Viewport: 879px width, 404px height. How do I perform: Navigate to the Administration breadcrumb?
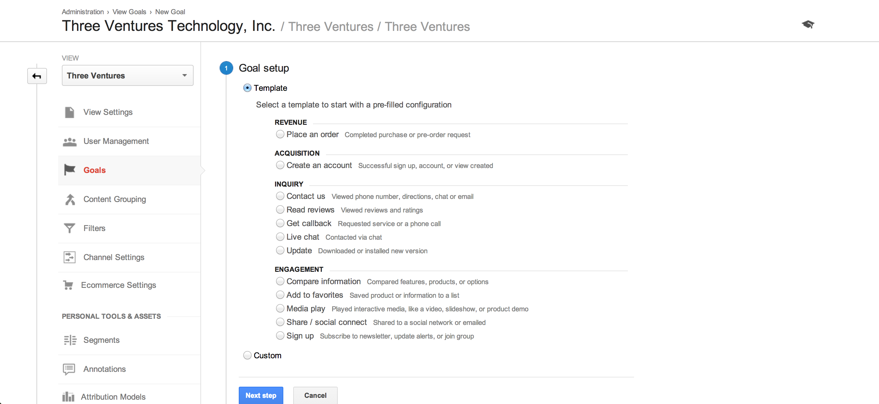point(83,11)
